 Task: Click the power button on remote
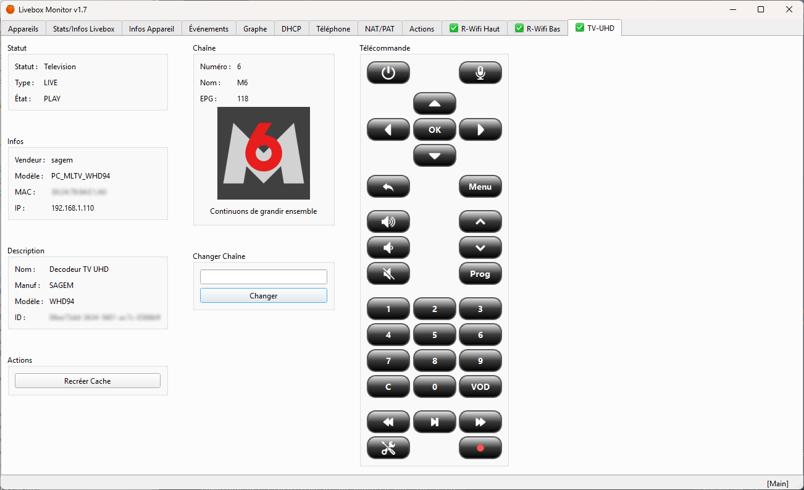click(x=388, y=73)
